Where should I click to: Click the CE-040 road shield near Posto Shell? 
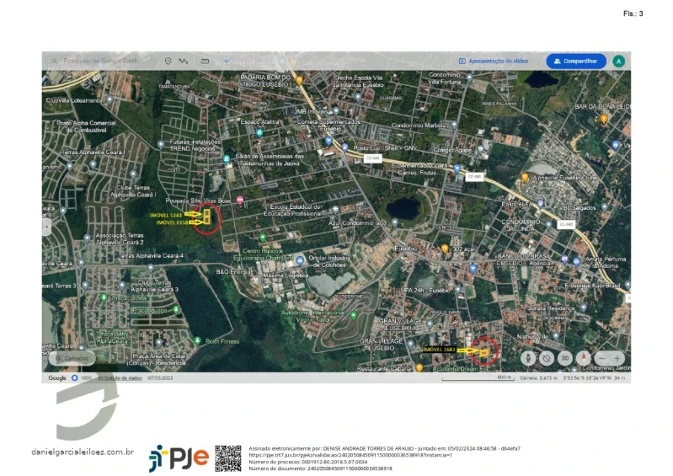click(x=372, y=158)
